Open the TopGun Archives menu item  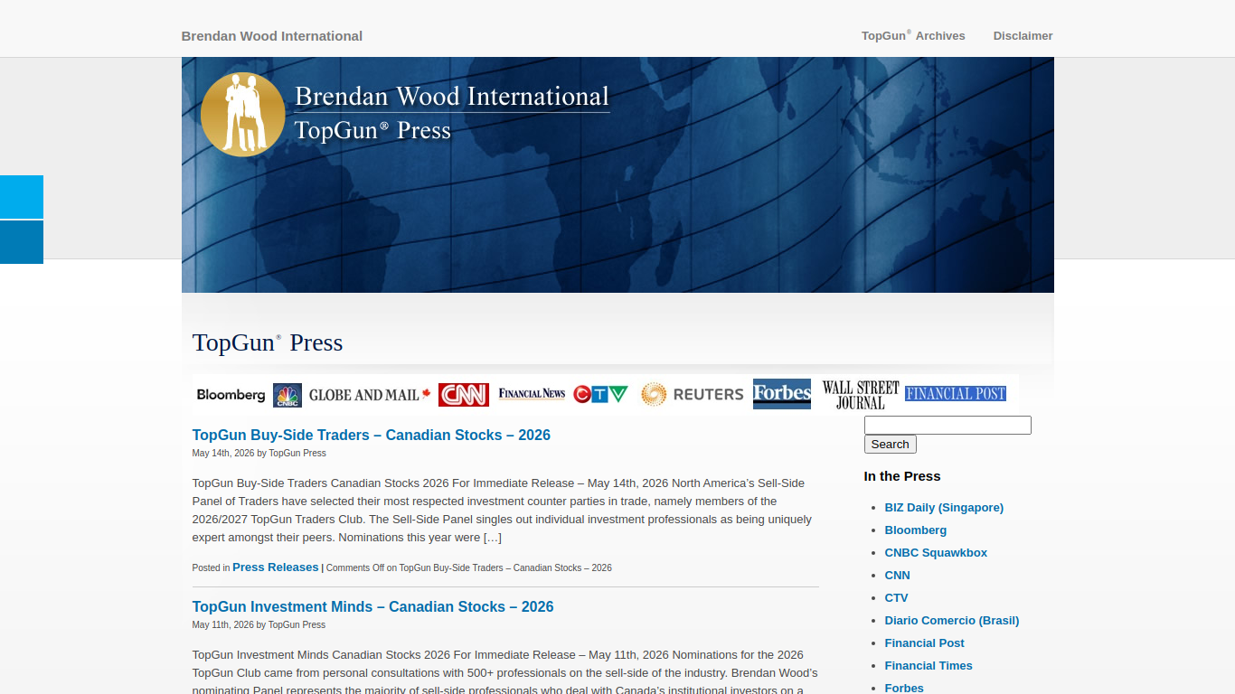(913, 36)
